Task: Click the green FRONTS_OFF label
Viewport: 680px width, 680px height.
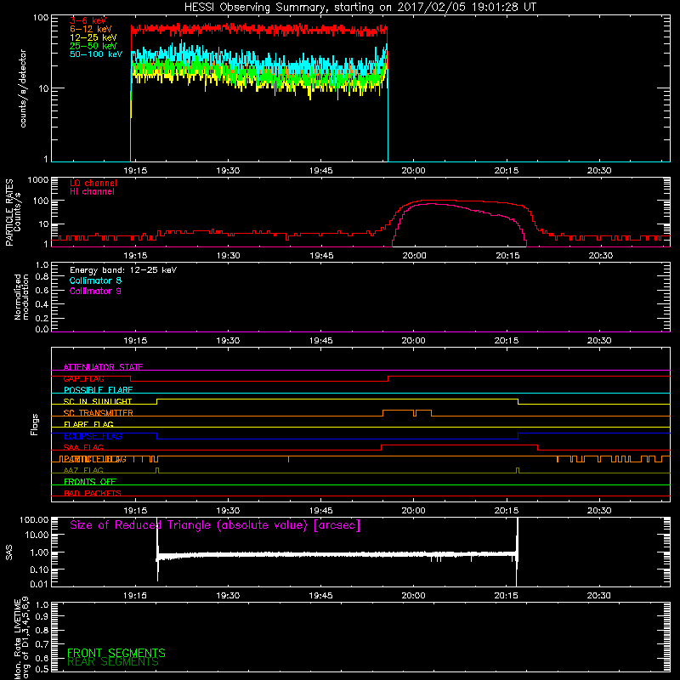Action: [x=90, y=482]
